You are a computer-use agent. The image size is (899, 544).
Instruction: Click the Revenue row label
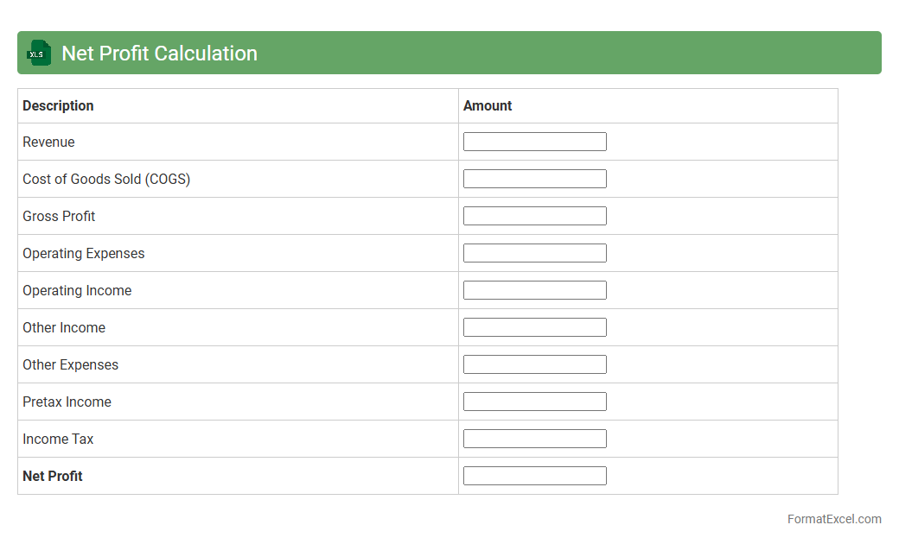click(x=48, y=142)
